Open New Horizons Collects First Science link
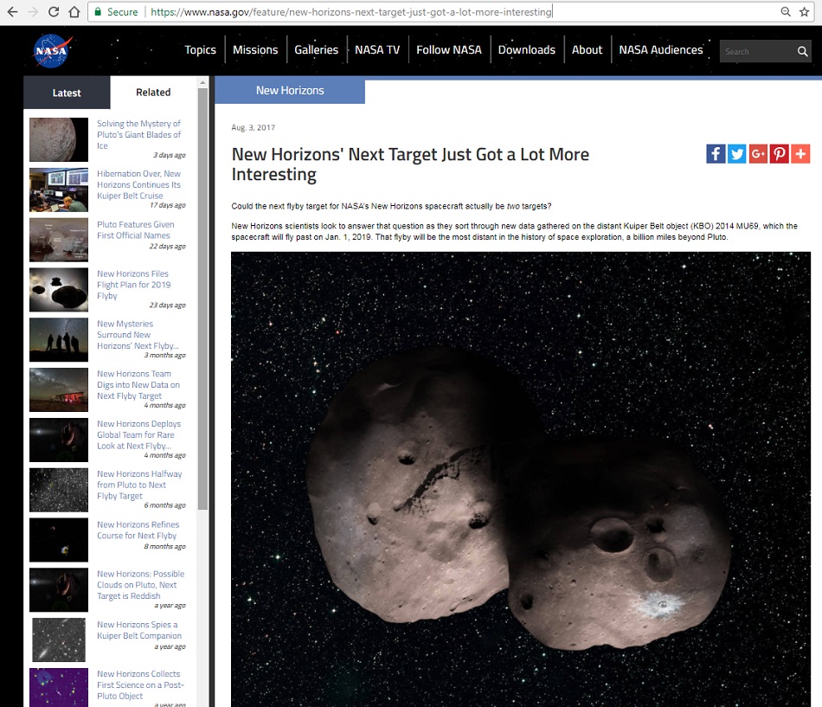This screenshot has width=822, height=707. (x=140, y=685)
